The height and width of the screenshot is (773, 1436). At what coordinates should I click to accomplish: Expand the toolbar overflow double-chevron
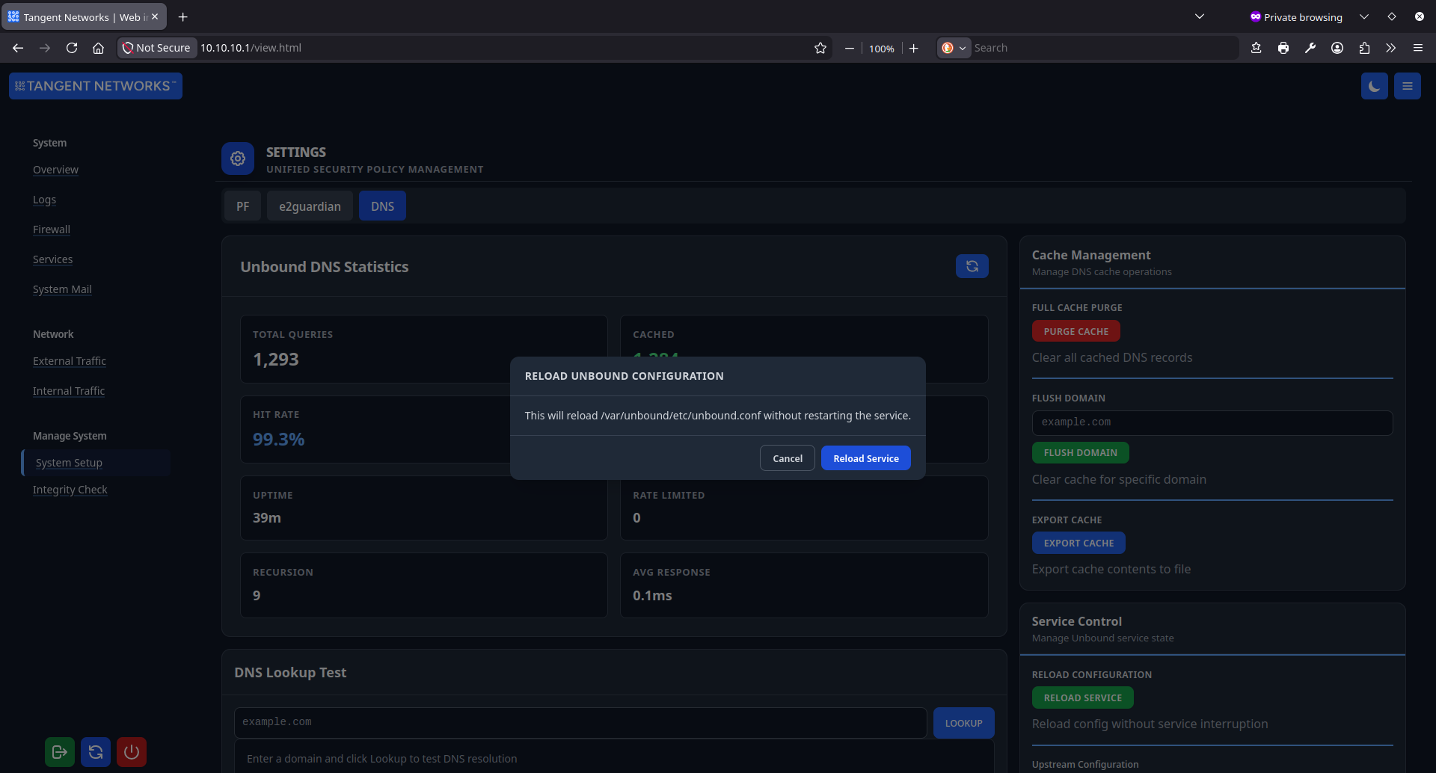point(1390,47)
